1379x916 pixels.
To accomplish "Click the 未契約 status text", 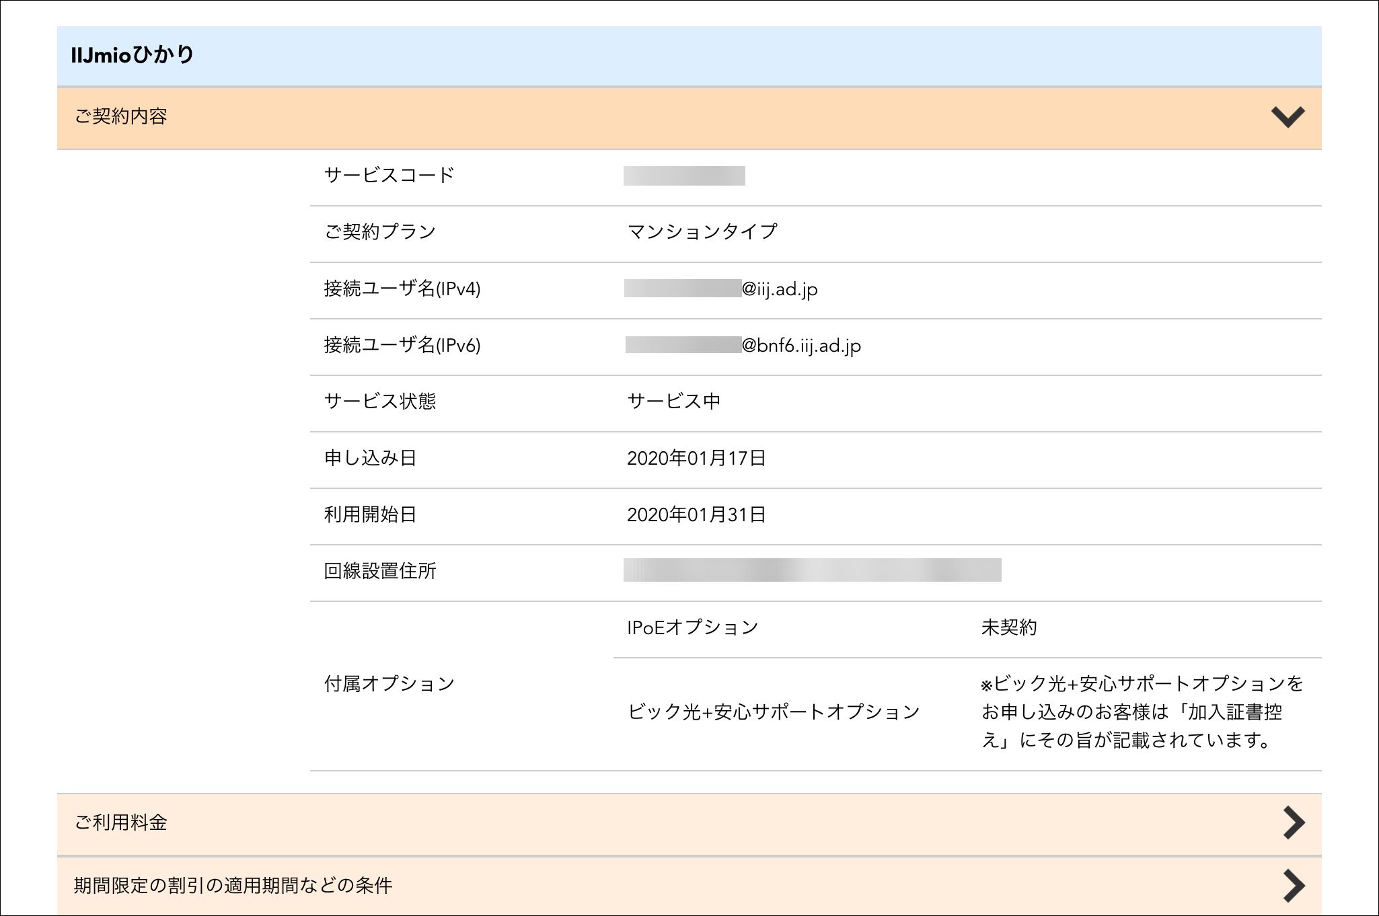I will tap(1009, 627).
